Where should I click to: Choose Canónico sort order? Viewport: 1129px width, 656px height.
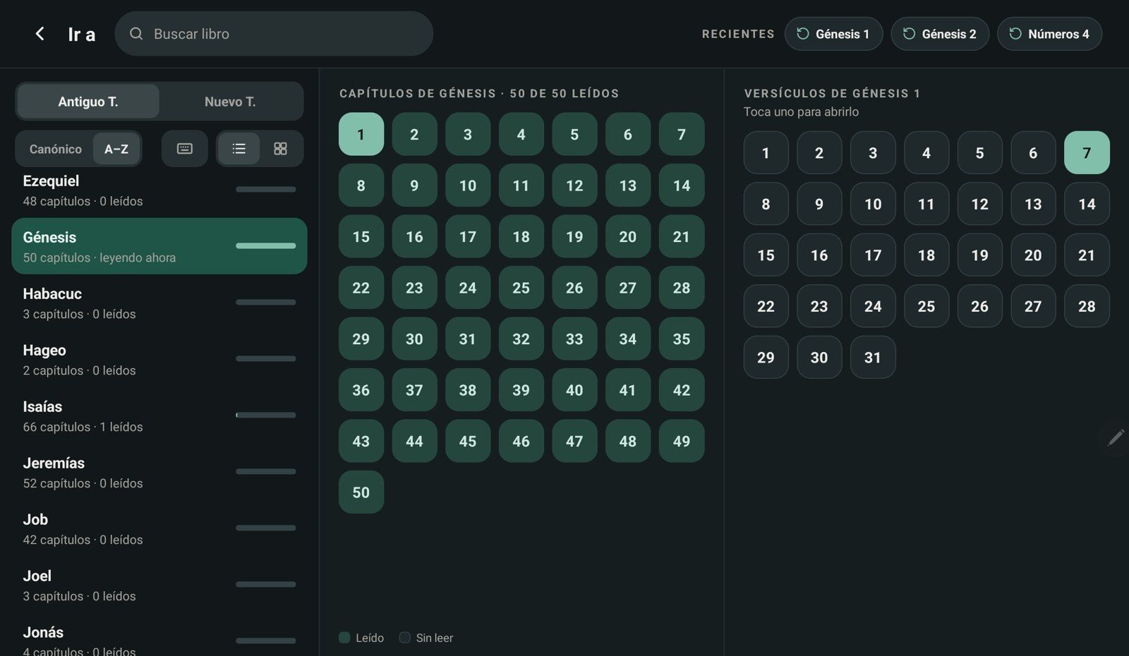pos(56,149)
